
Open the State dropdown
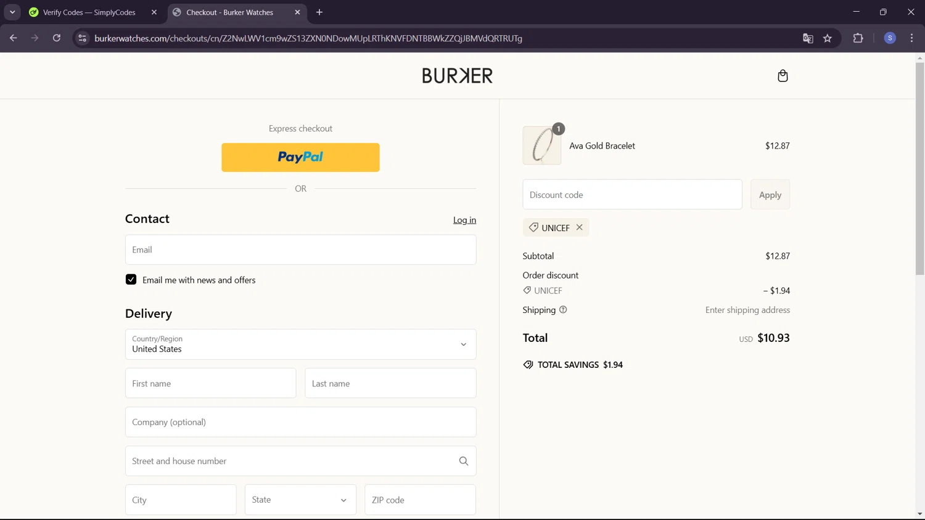[300, 500]
